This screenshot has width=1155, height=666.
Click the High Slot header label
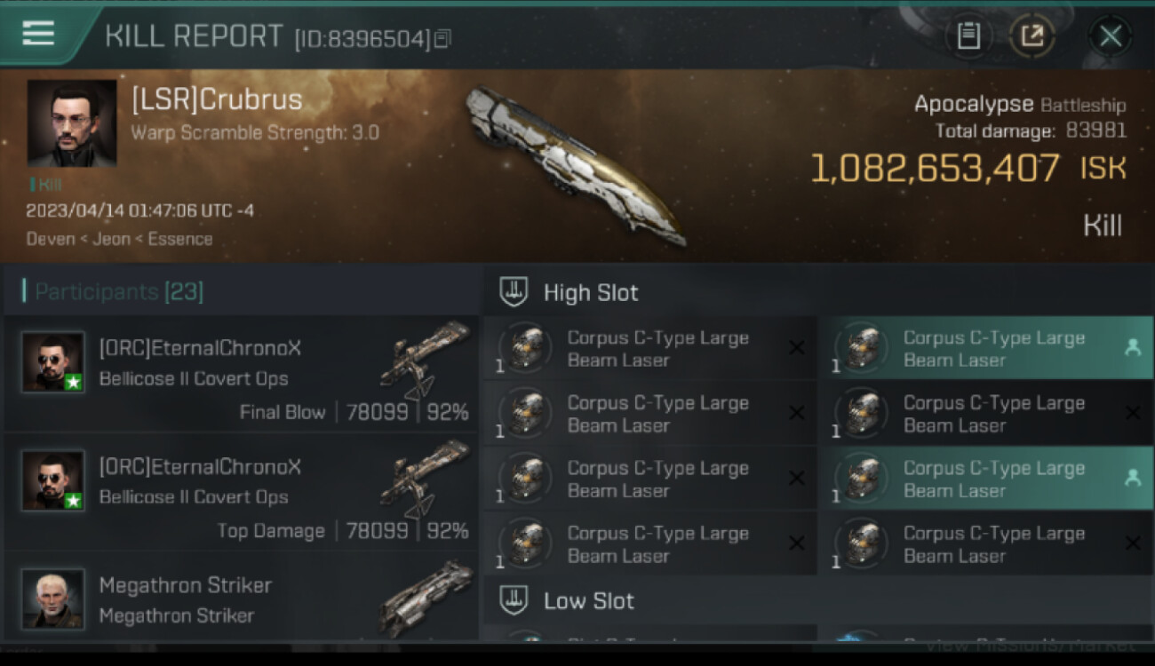pyautogui.click(x=591, y=292)
